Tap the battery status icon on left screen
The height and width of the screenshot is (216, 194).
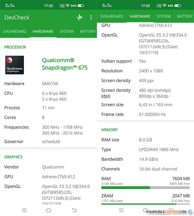click(81, 6)
